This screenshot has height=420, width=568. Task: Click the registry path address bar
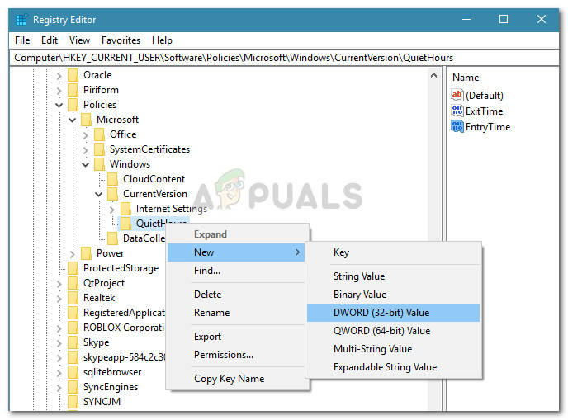coord(284,58)
